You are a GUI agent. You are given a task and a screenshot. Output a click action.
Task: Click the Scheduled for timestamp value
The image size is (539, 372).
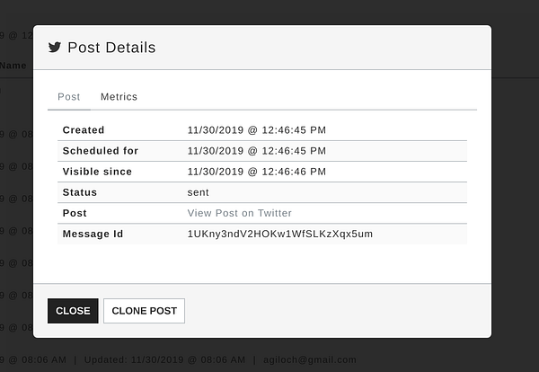257,151
